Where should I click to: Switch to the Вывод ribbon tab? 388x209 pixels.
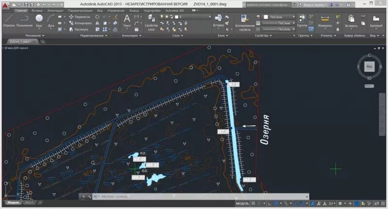134,11
